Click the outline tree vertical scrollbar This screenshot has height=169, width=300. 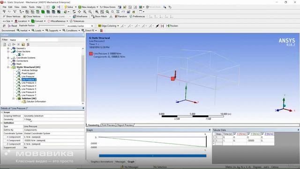point(83,76)
